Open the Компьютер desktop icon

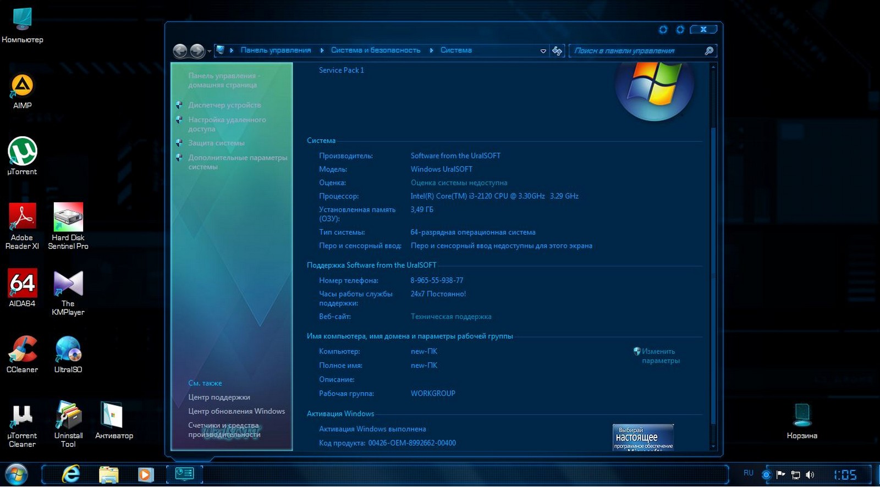[22, 25]
